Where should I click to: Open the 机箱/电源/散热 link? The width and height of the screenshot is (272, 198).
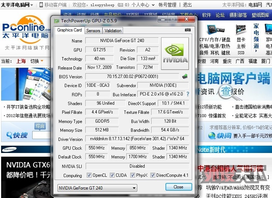pyautogui.click(x=215, y=46)
